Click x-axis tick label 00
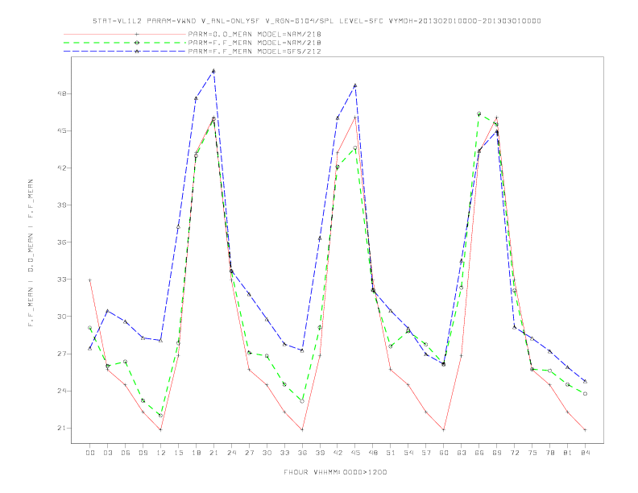The height and width of the screenshot is (493, 638). 90,453
